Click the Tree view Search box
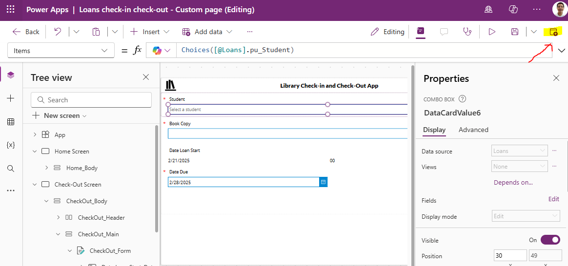 [91, 100]
